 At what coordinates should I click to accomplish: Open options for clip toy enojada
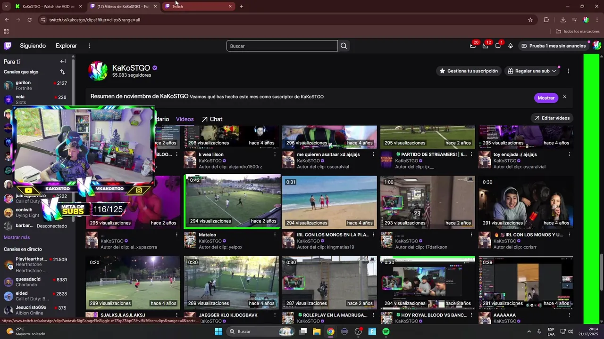(x=570, y=154)
